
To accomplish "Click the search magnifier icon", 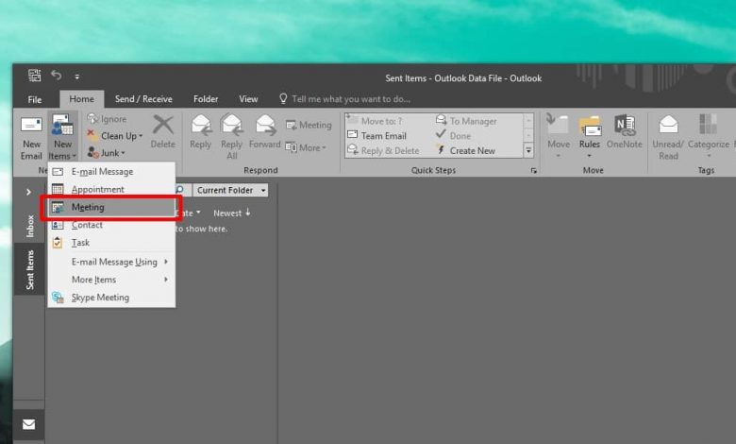I will [x=180, y=190].
